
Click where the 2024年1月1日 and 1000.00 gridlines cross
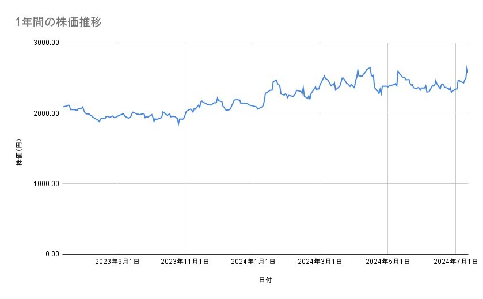pos(253,184)
